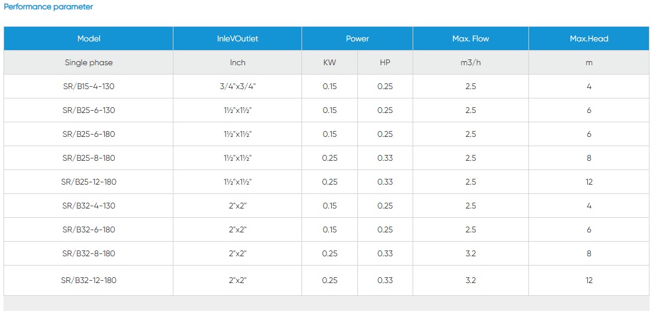Image resolution: width=653 pixels, height=311 pixels.
Task: Click model SR/B32-8-180 cell
Action: pyautogui.click(x=88, y=253)
